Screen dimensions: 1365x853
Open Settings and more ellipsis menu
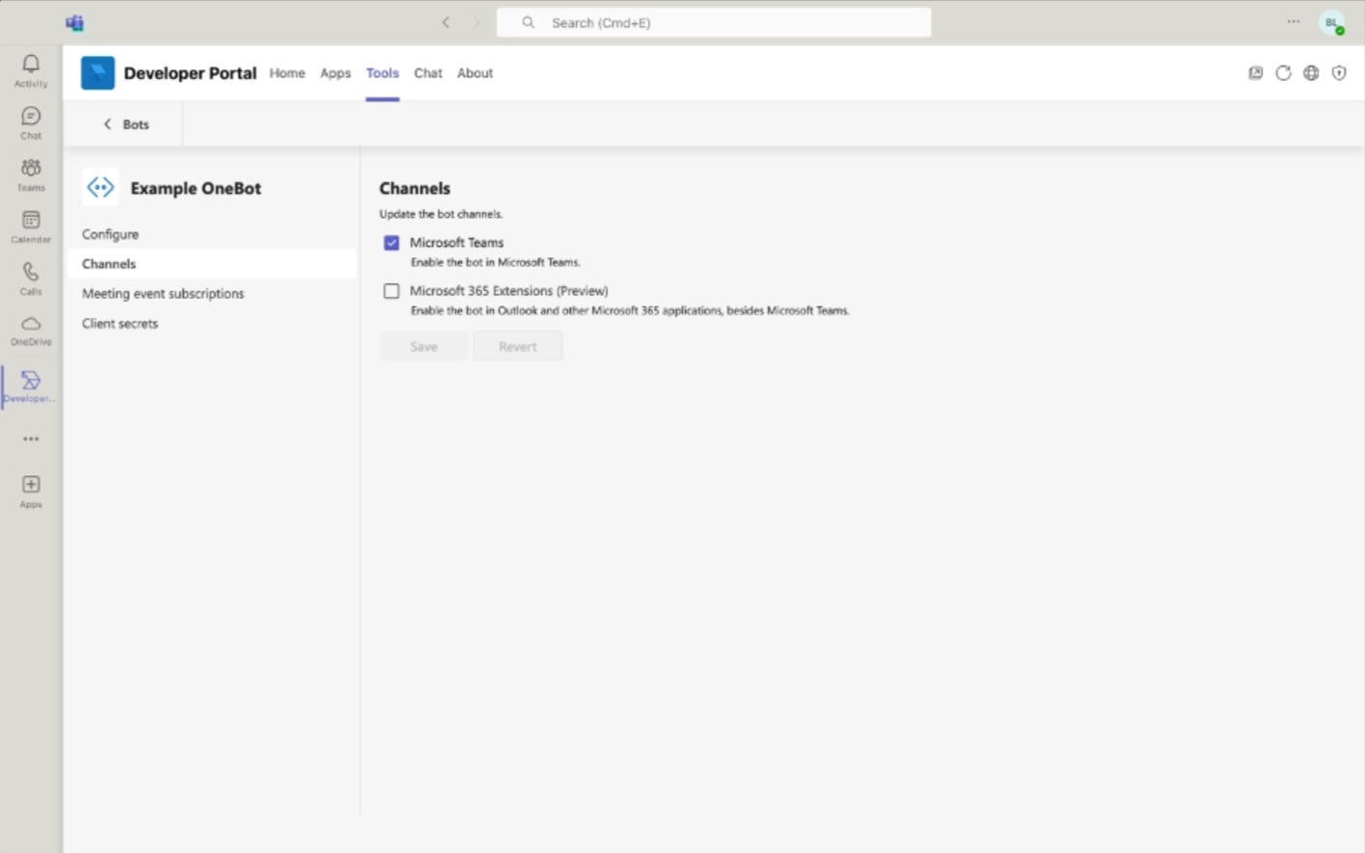point(1293,22)
